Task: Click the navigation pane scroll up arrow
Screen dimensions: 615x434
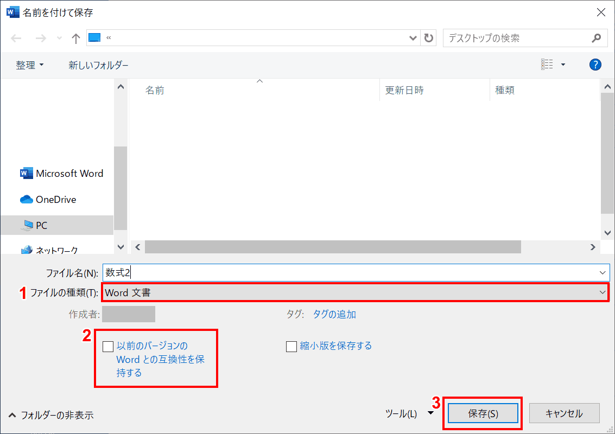Action: click(x=121, y=87)
